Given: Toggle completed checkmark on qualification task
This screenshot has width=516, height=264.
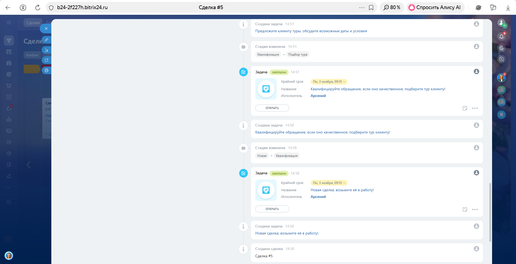Looking at the screenshot, I should (x=243, y=72).
